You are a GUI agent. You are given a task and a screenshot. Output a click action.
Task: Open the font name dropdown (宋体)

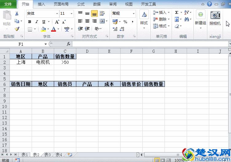[x=57, y=13]
